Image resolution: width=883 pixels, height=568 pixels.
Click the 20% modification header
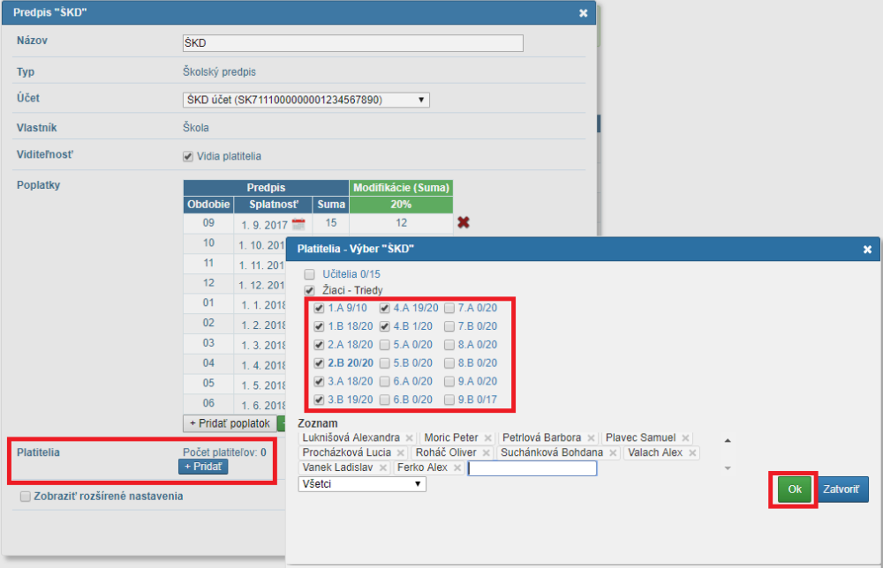(401, 205)
